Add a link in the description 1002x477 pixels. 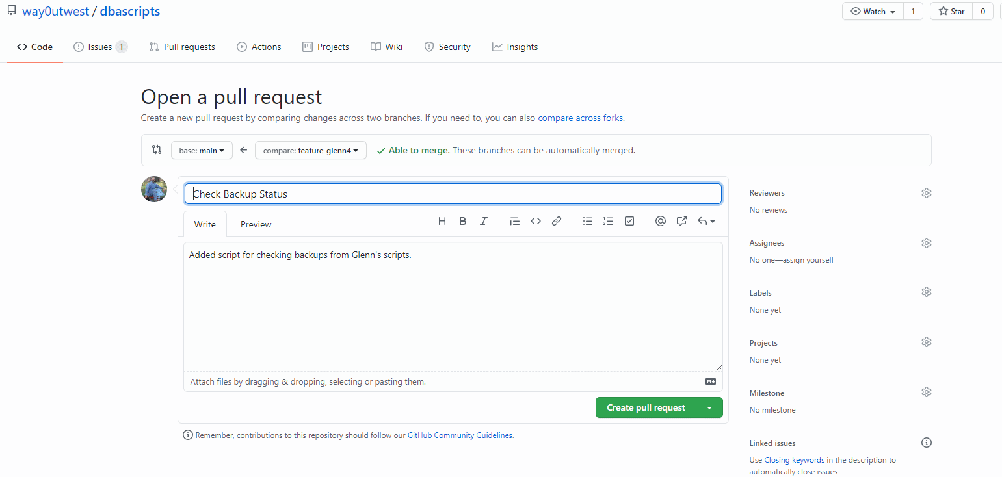tap(557, 221)
